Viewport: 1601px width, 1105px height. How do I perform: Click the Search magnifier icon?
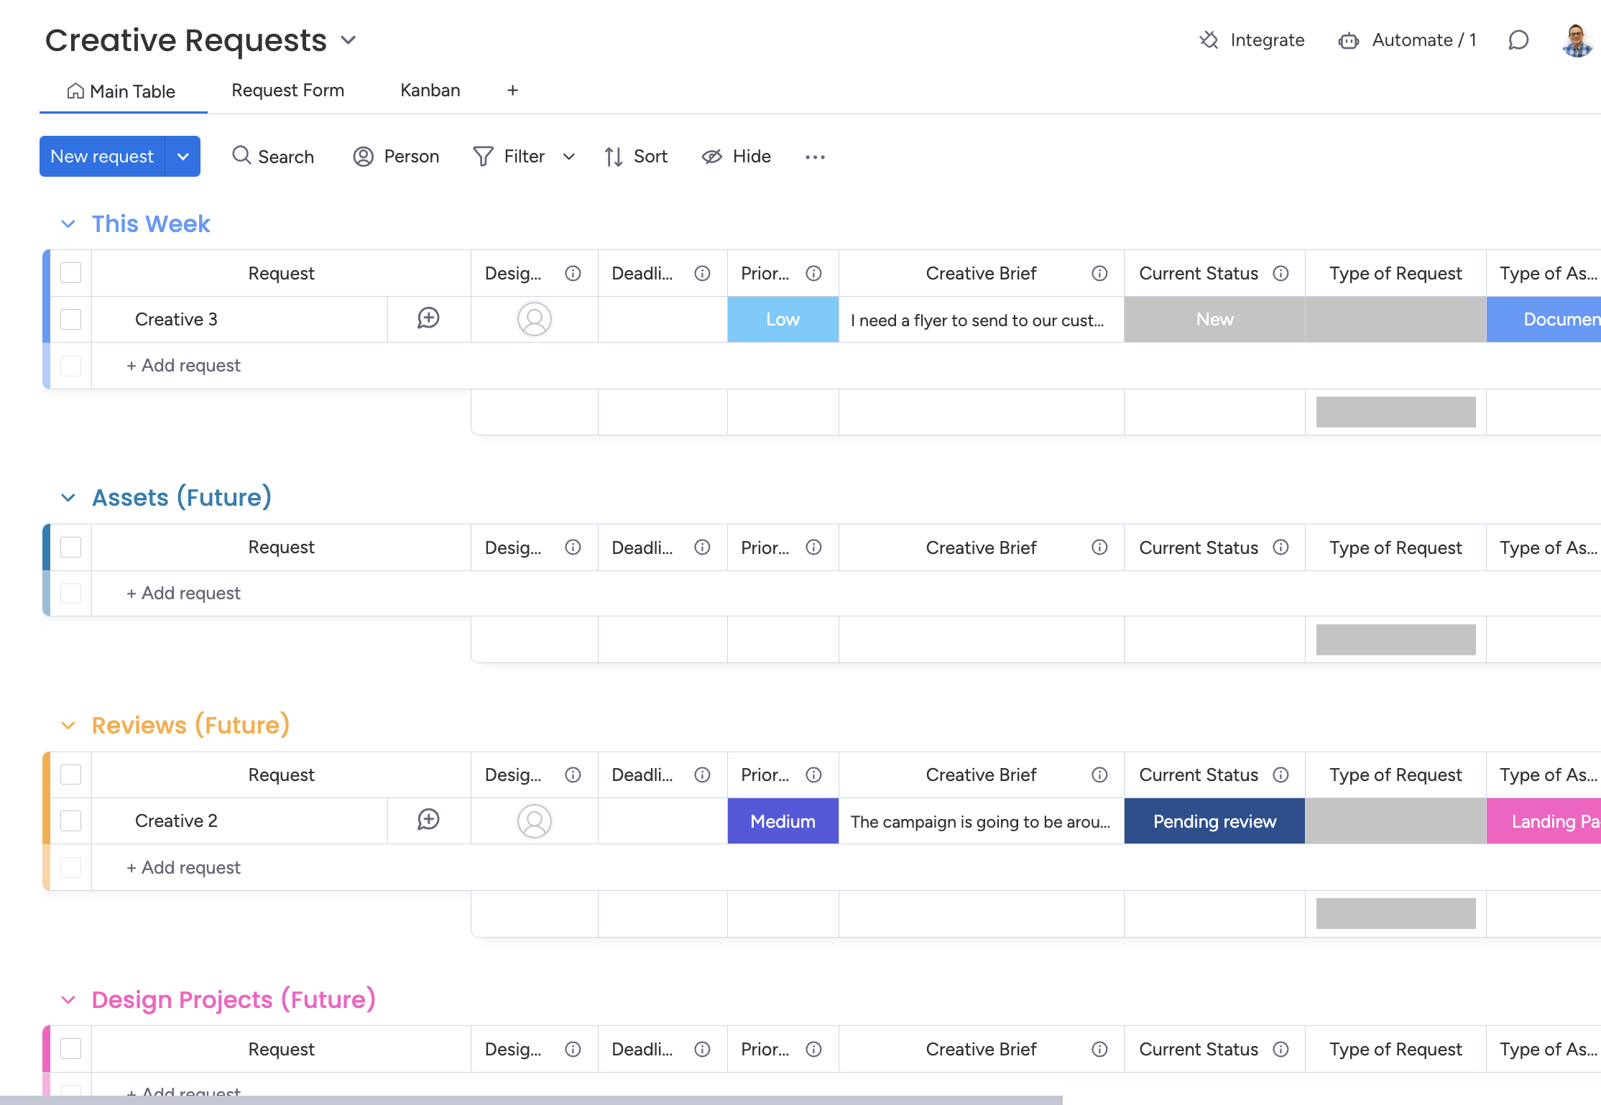tap(241, 156)
